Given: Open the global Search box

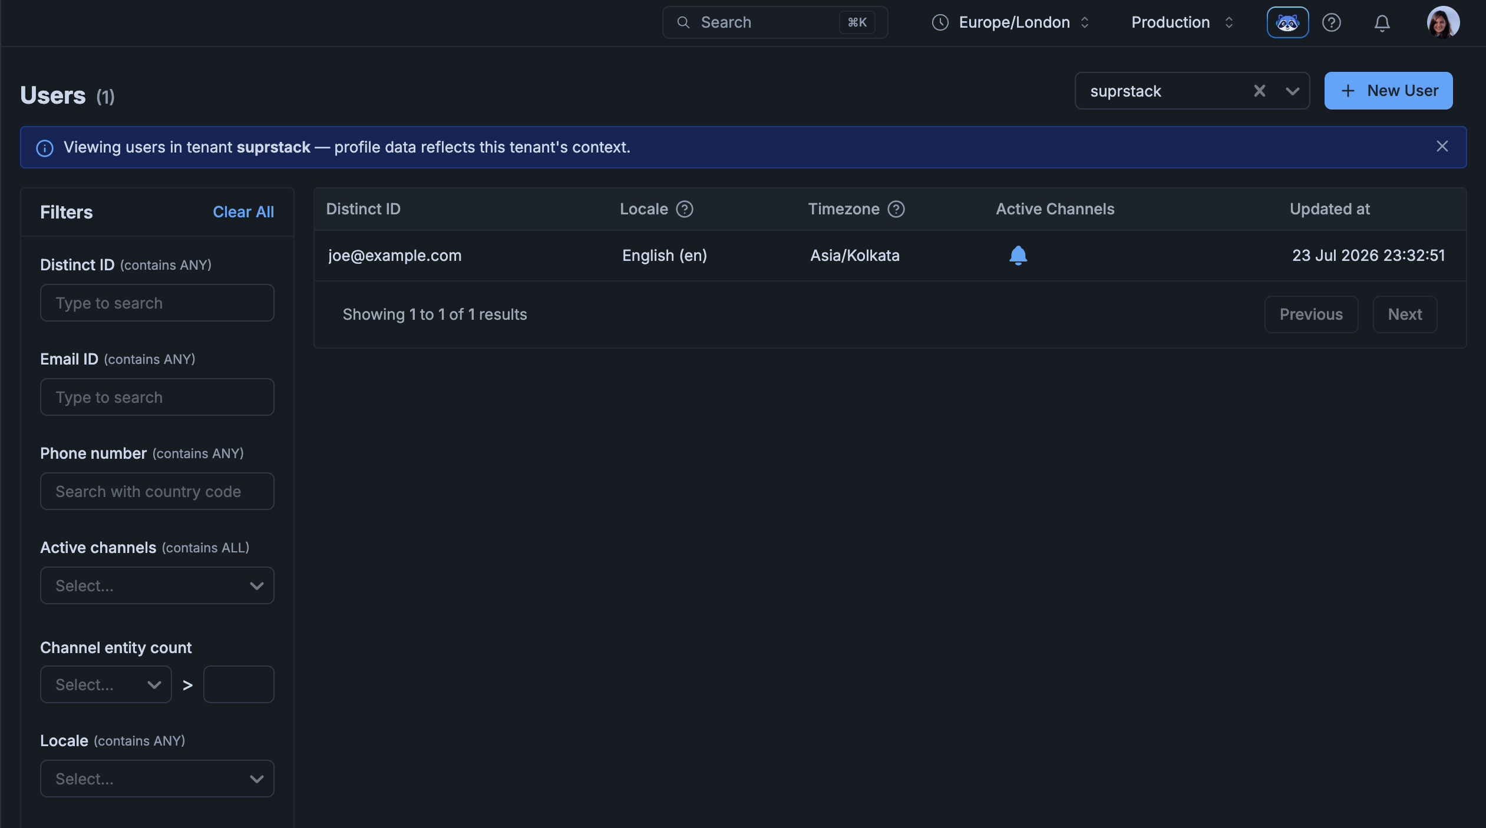Looking at the screenshot, I should 775,22.
